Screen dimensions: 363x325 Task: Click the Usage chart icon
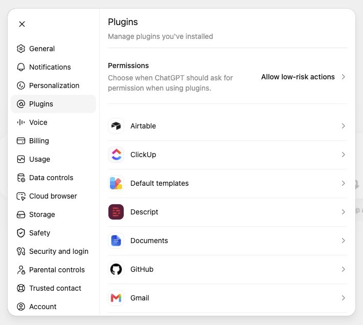[21, 159]
